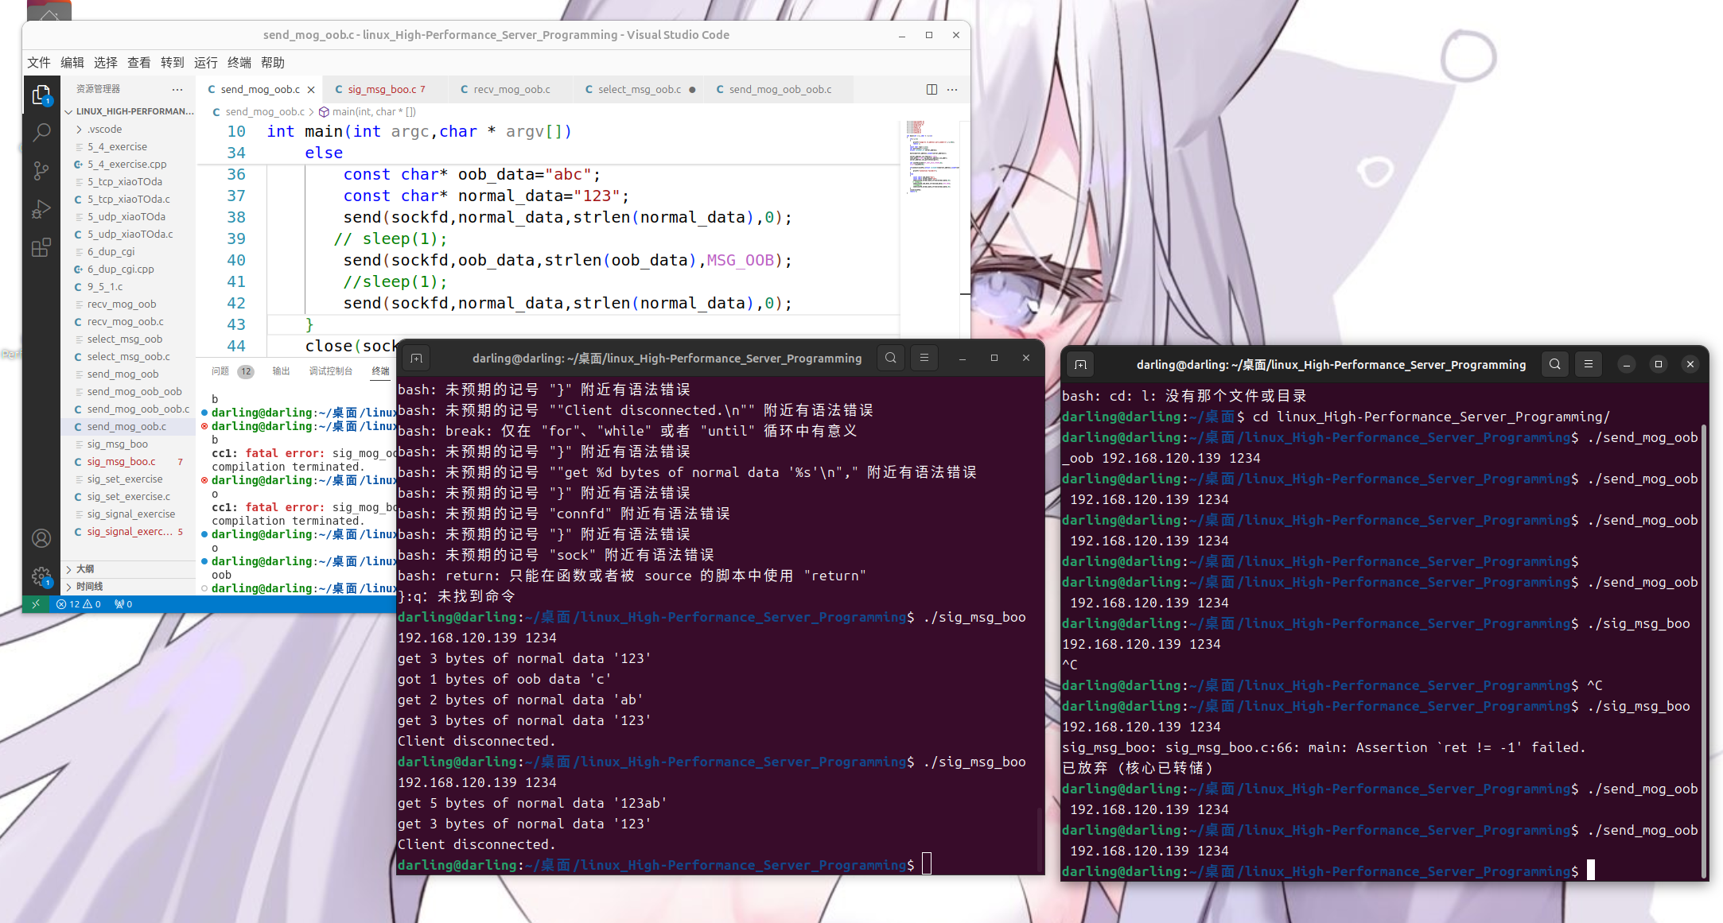The image size is (1723, 923).
Task: Open the Accounts menu in activity bar
Action: (x=41, y=538)
